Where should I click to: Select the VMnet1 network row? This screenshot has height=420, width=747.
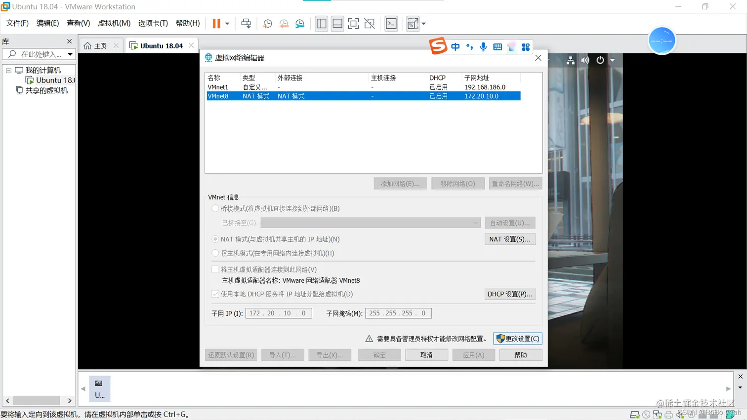coord(364,87)
